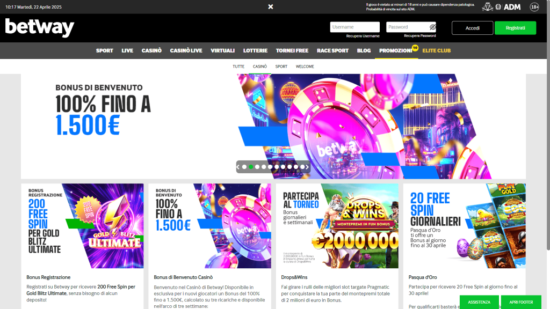Click the emblem icon next to ADM logo
The height and width of the screenshot is (309, 550).
(x=498, y=6)
